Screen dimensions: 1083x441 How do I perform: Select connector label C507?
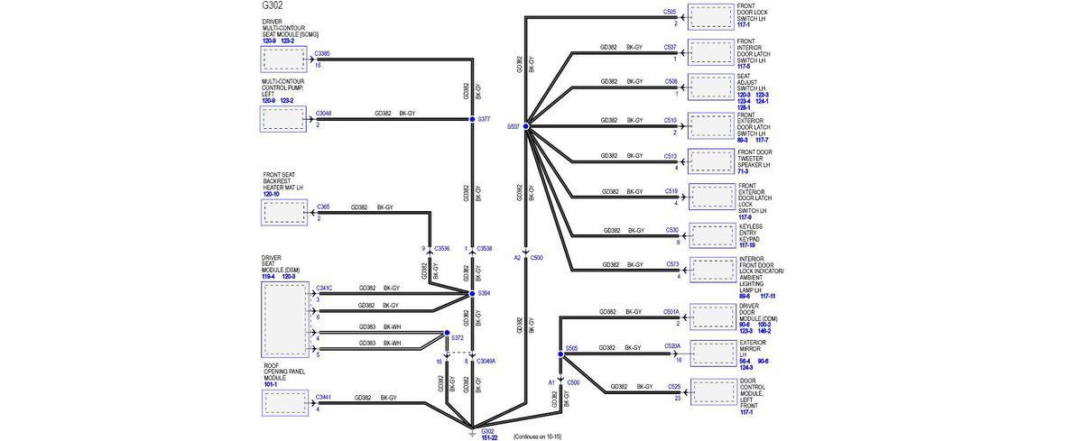[x=670, y=47]
